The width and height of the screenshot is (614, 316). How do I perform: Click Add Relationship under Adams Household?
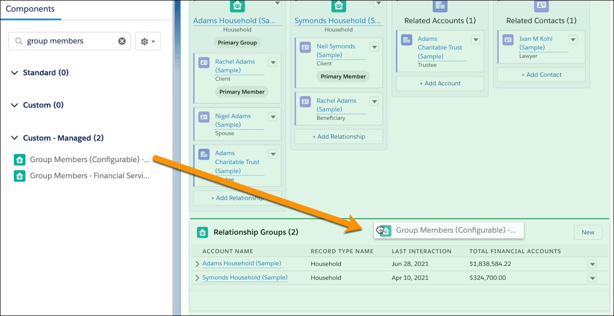237,198
